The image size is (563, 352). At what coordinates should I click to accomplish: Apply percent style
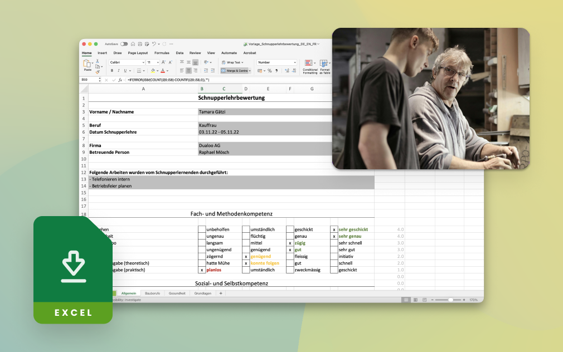(270, 71)
